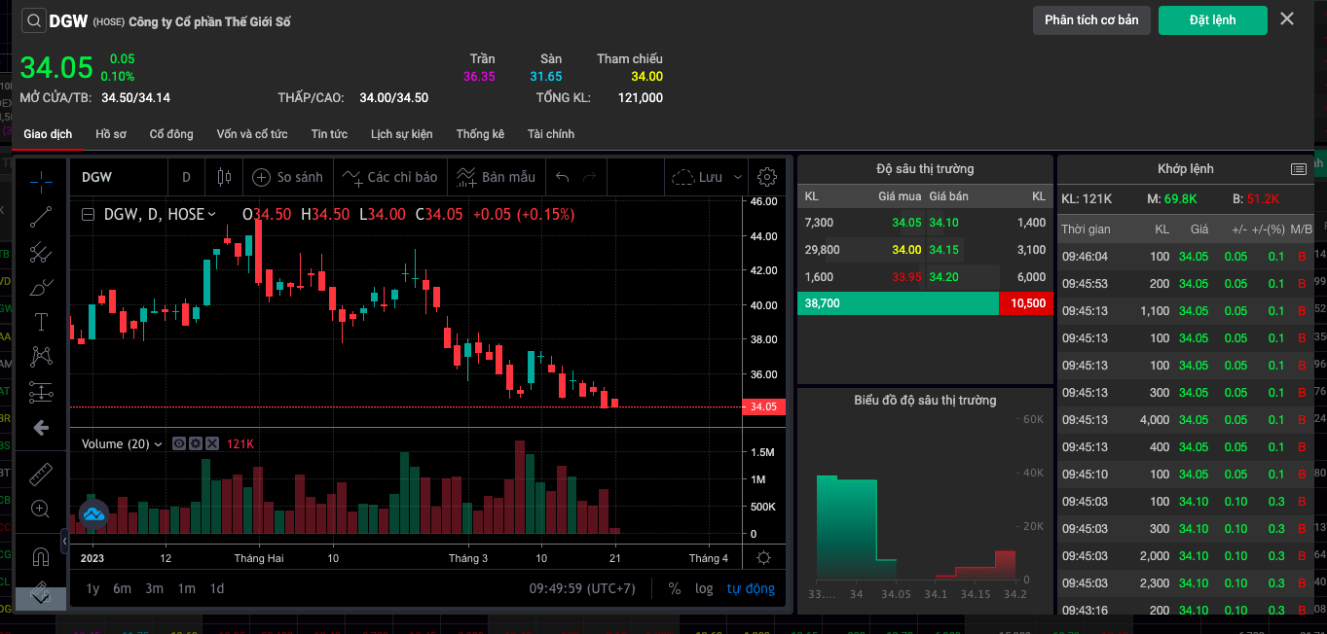Click bid price 33.95 in market depth
The width and height of the screenshot is (1327, 634).
pyautogui.click(x=906, y=277)
